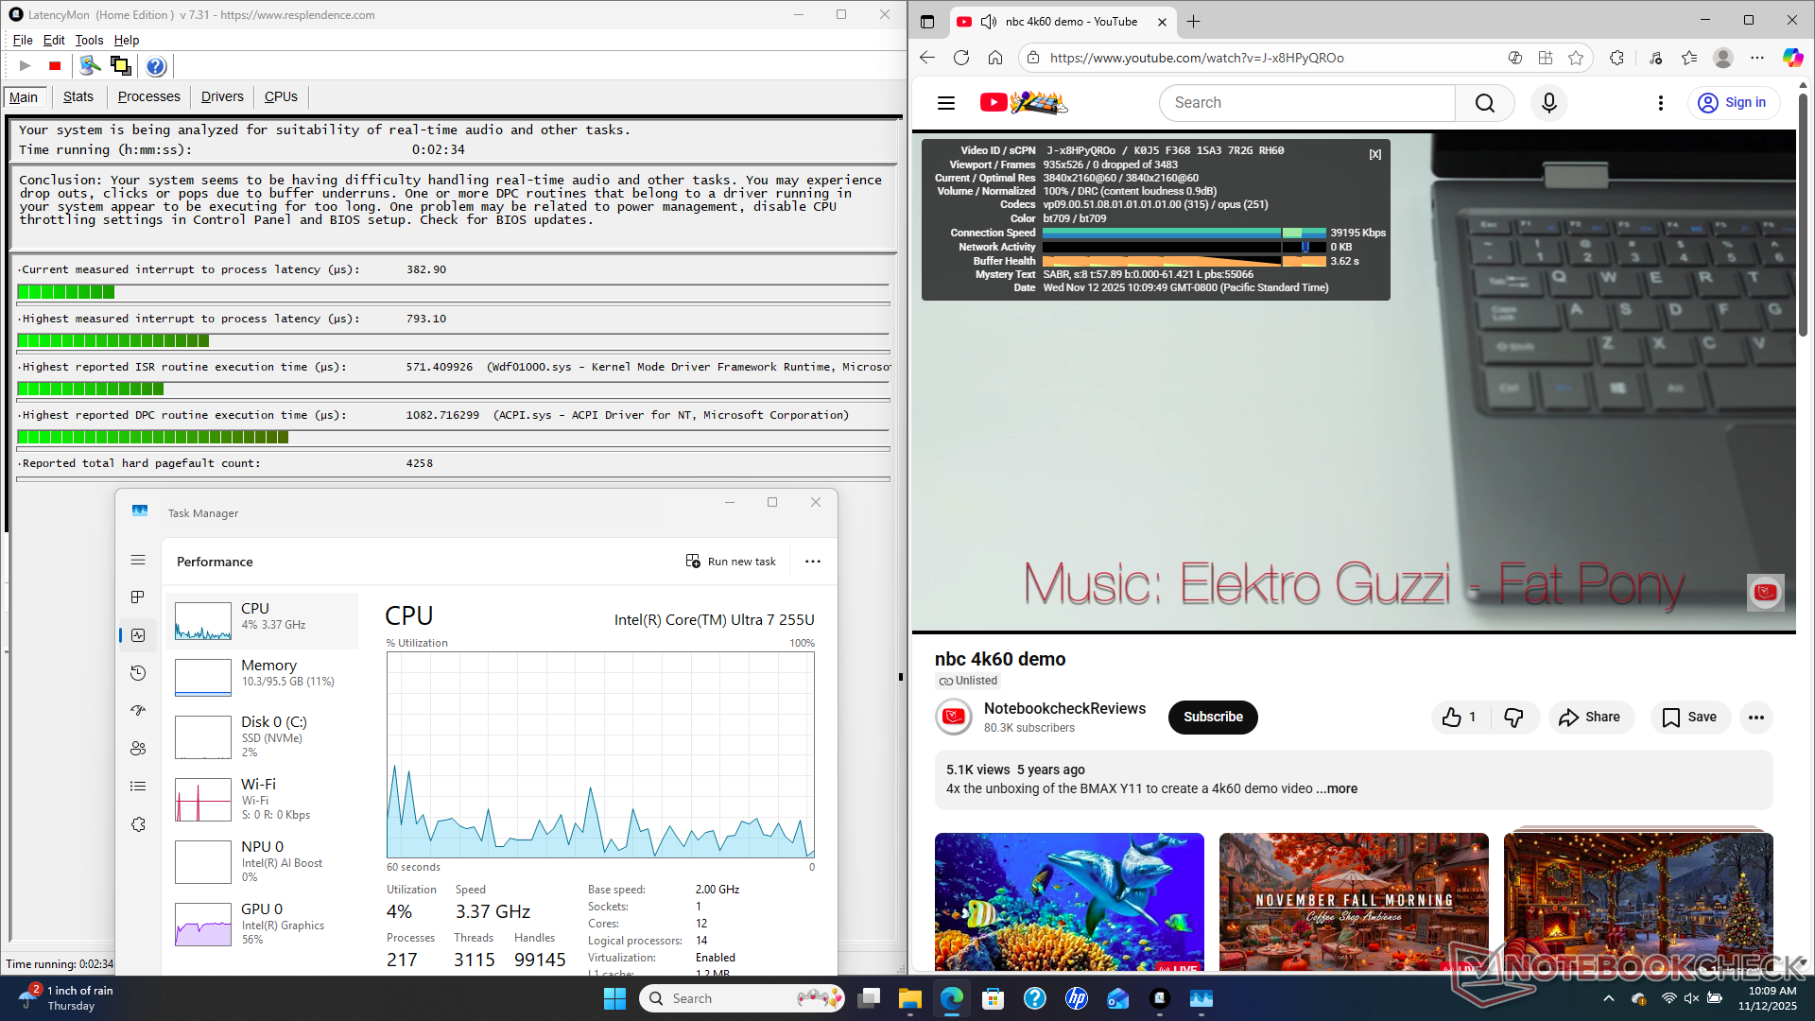Image resolution: width=1815 pixels, height=1021 pixels.
Task: Click the Subscribe button for NotebookcheckReviews
Action: [x=1213, y=718]
